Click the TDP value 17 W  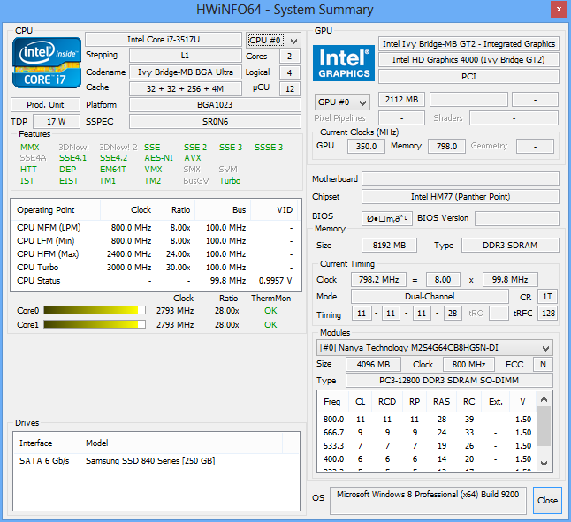57,122
